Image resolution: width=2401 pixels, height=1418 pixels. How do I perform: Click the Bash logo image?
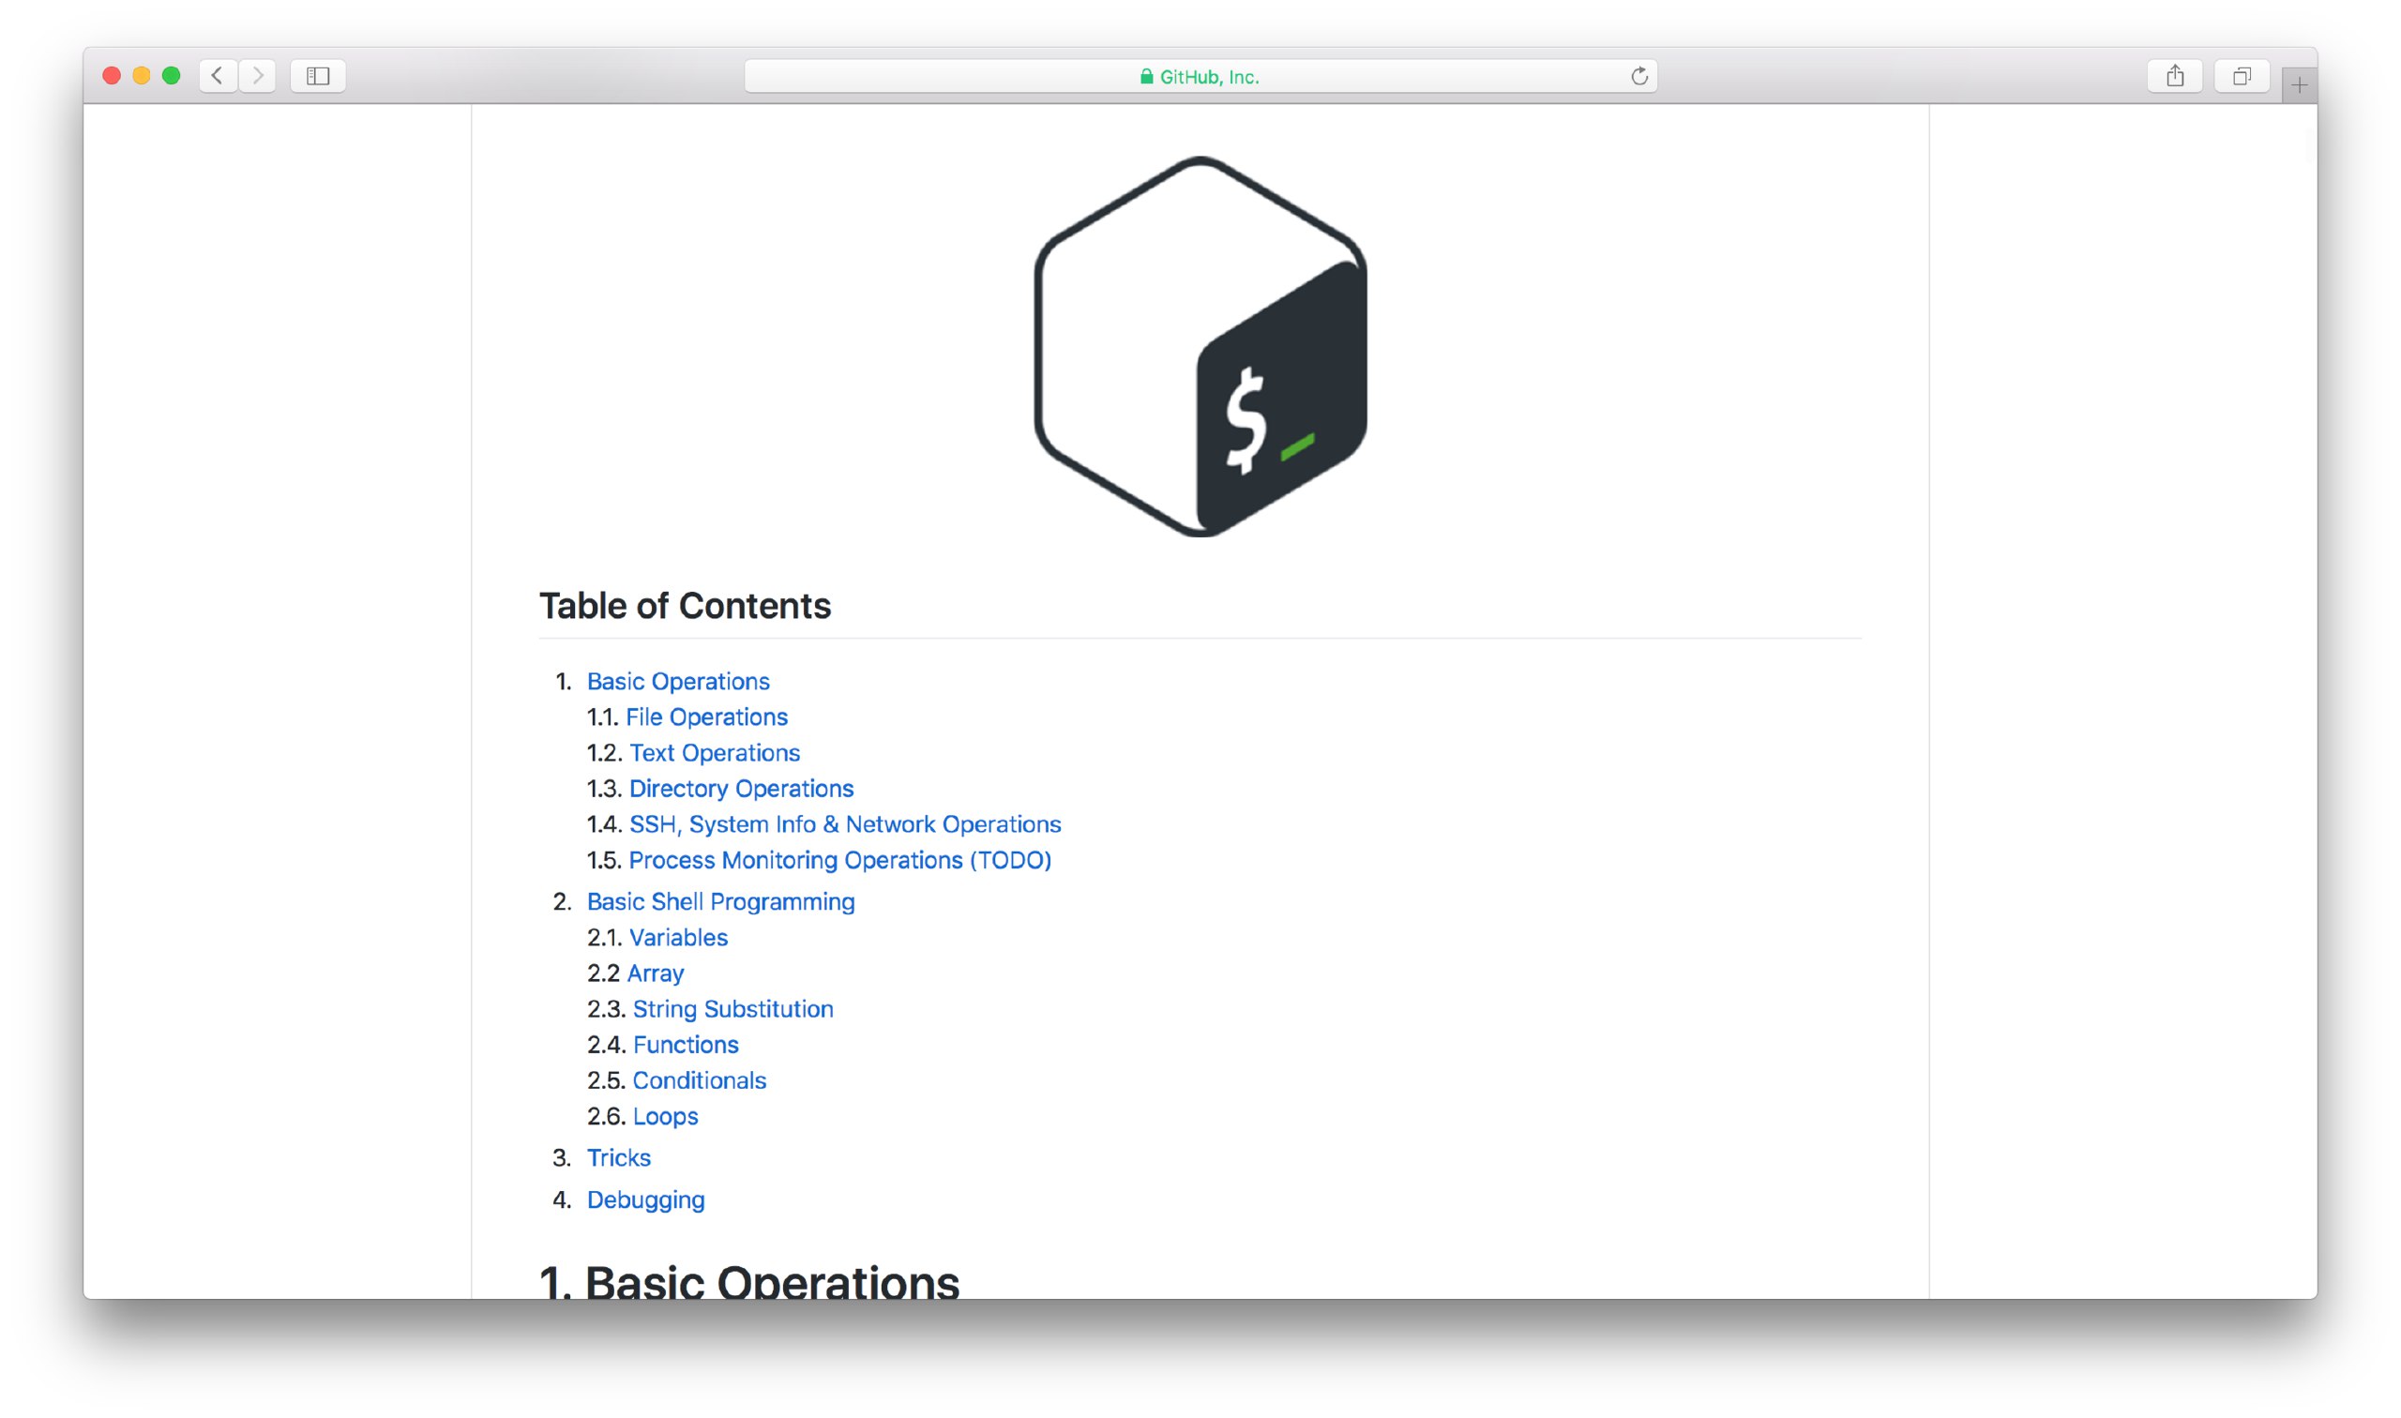pyautogui.click(x=1200, y=347)
